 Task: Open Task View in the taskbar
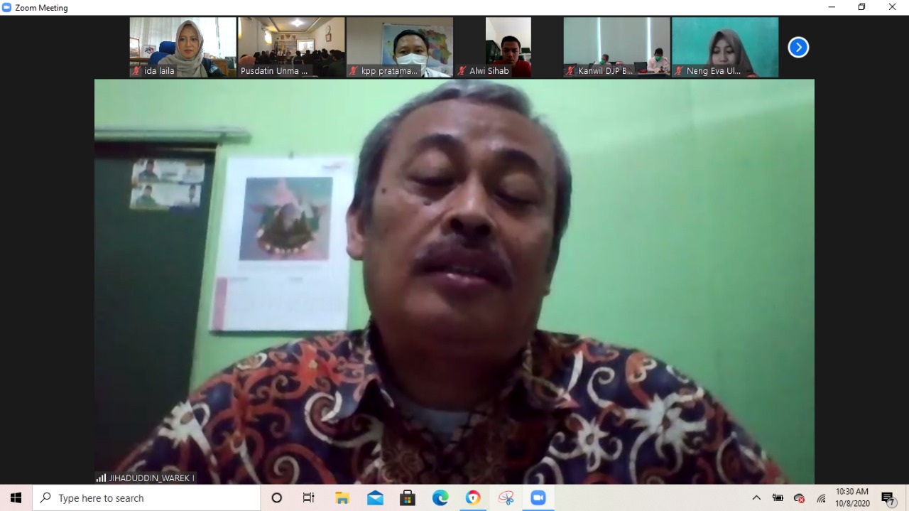[309, 498]
